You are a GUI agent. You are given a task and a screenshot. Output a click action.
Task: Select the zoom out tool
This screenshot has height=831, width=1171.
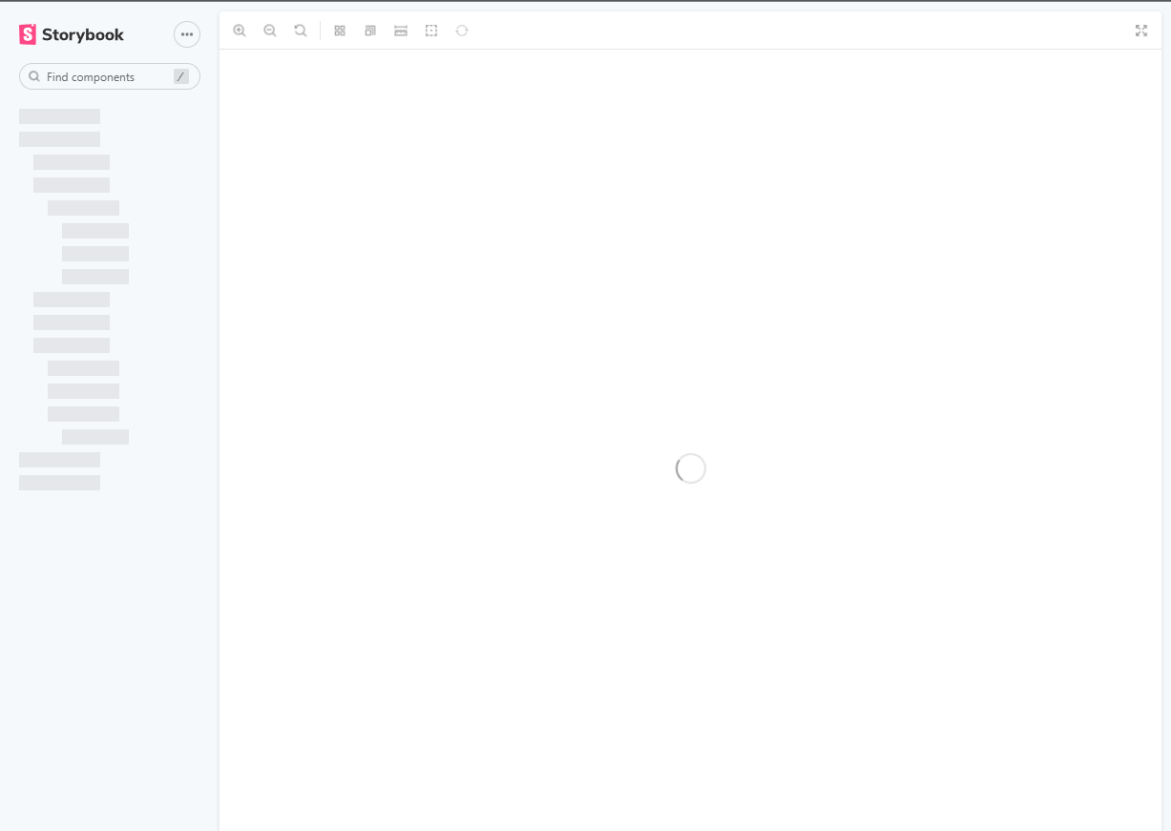click(270, 30)
